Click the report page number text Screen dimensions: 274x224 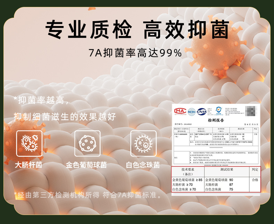click(251, 124)
